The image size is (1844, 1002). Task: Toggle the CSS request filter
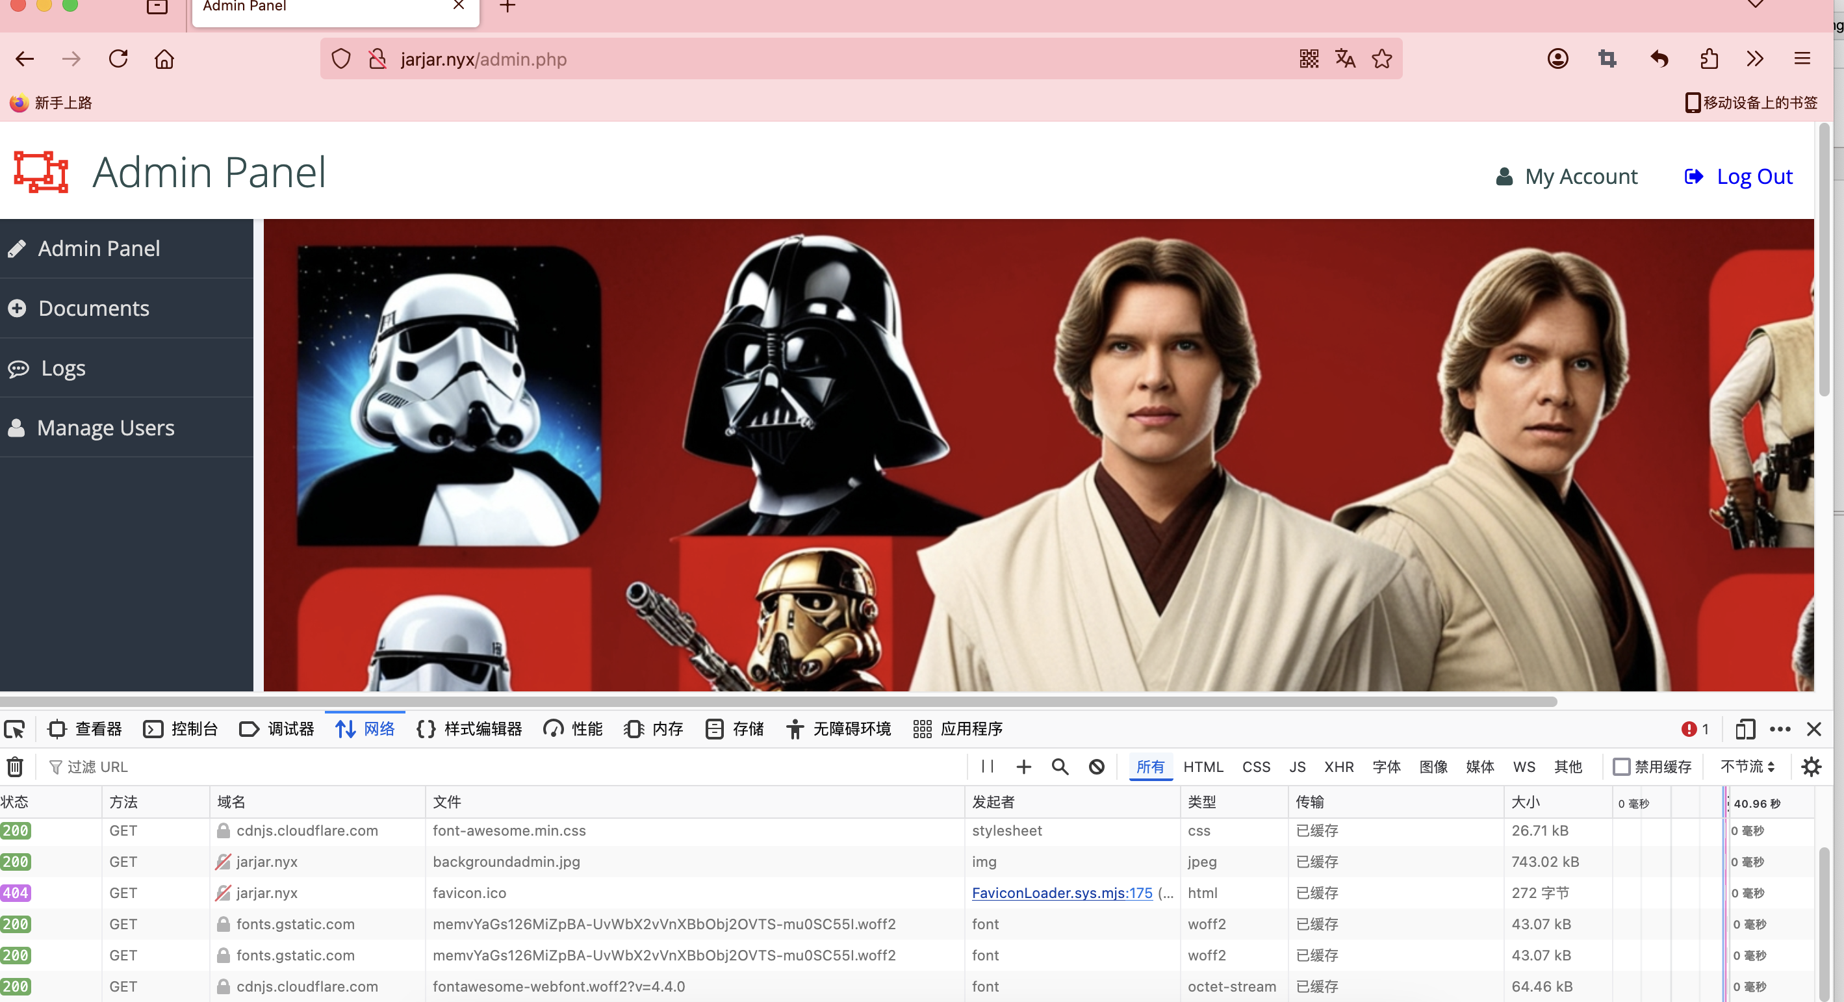coord(1255,767)
